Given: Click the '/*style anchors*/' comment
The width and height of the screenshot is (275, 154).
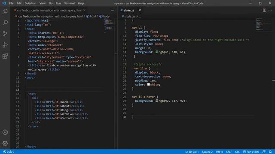Looking at the screenshot, I should coord(147,64).
